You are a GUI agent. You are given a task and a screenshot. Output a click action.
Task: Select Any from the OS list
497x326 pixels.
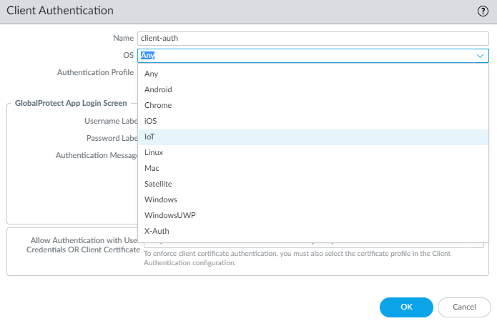tap(151, 74)
